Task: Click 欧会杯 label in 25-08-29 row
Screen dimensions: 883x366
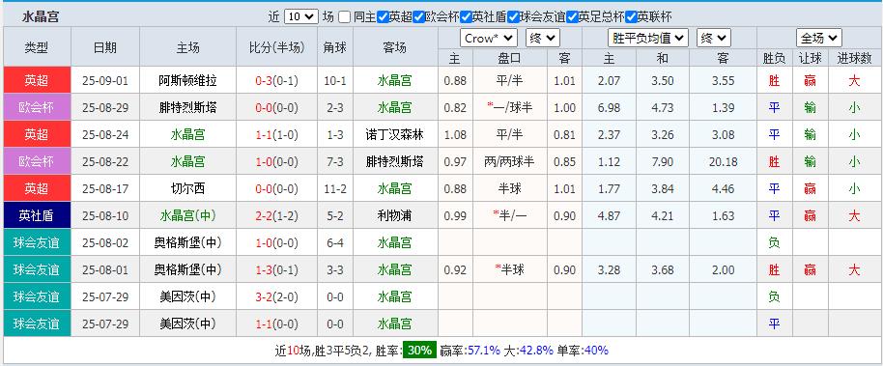Action: point(37,107)
